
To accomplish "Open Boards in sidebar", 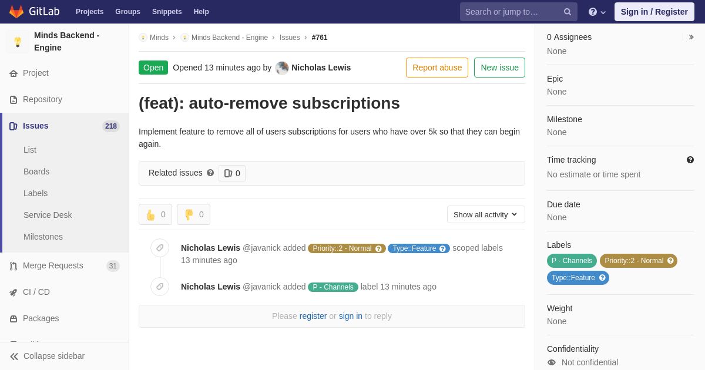I will [36, 171].
